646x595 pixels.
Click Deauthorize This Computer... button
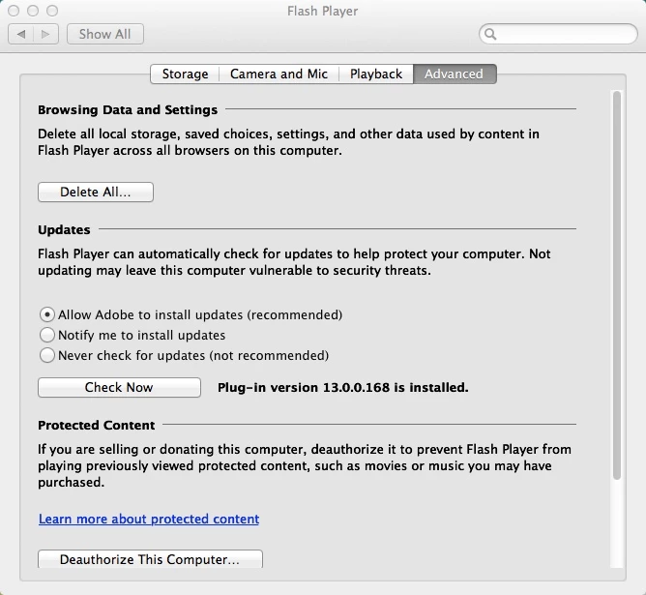click(x=150, y=559)
